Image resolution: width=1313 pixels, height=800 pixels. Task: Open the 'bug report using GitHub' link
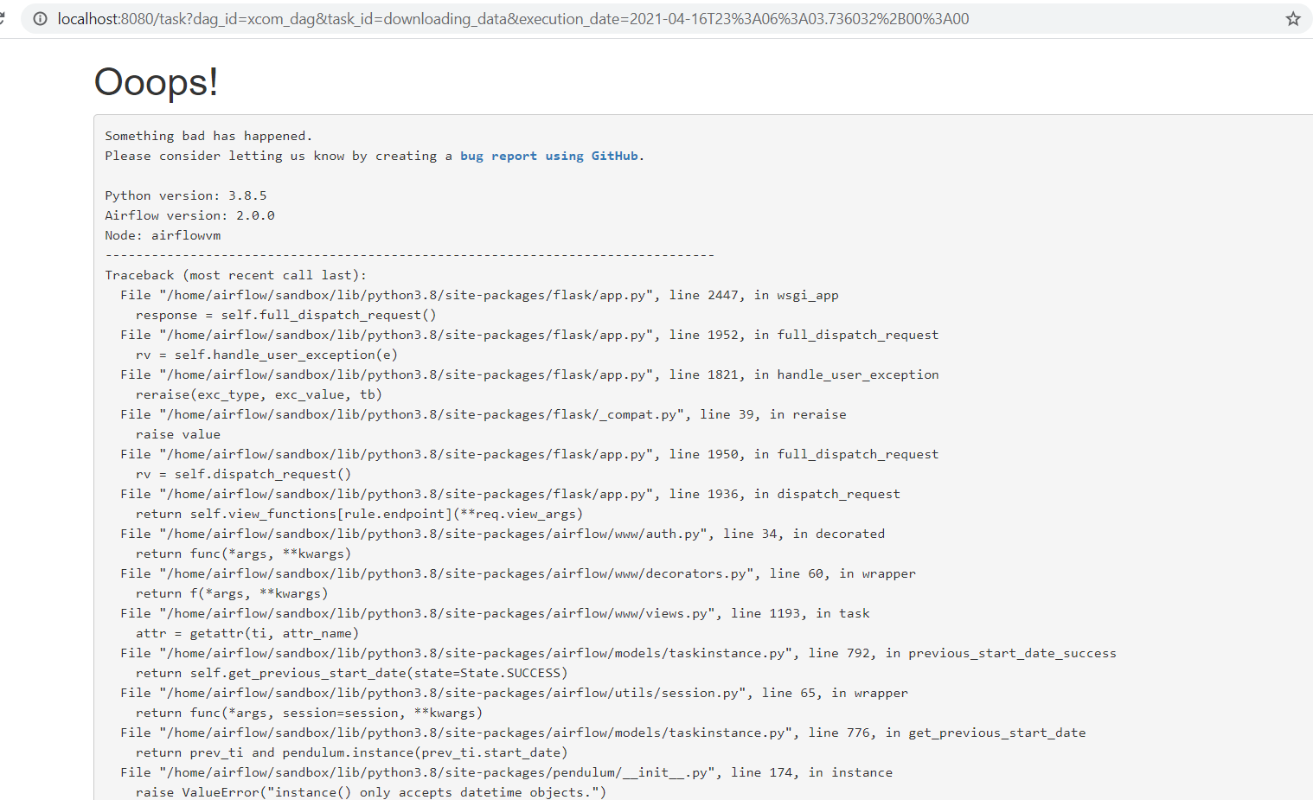click(549, 156)
